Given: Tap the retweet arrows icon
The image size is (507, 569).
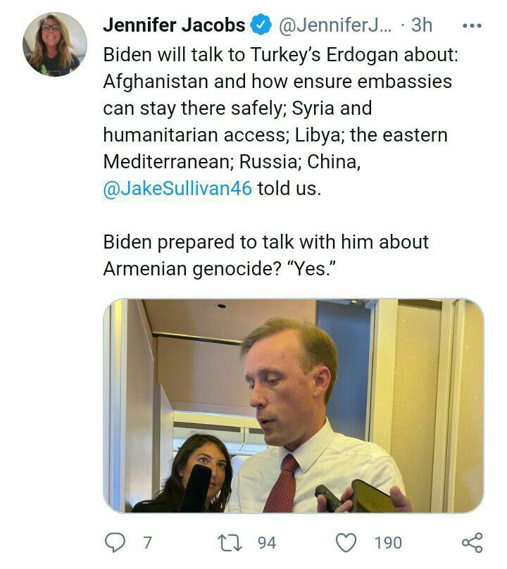Looking at the screenshot, I should point(230,542).
